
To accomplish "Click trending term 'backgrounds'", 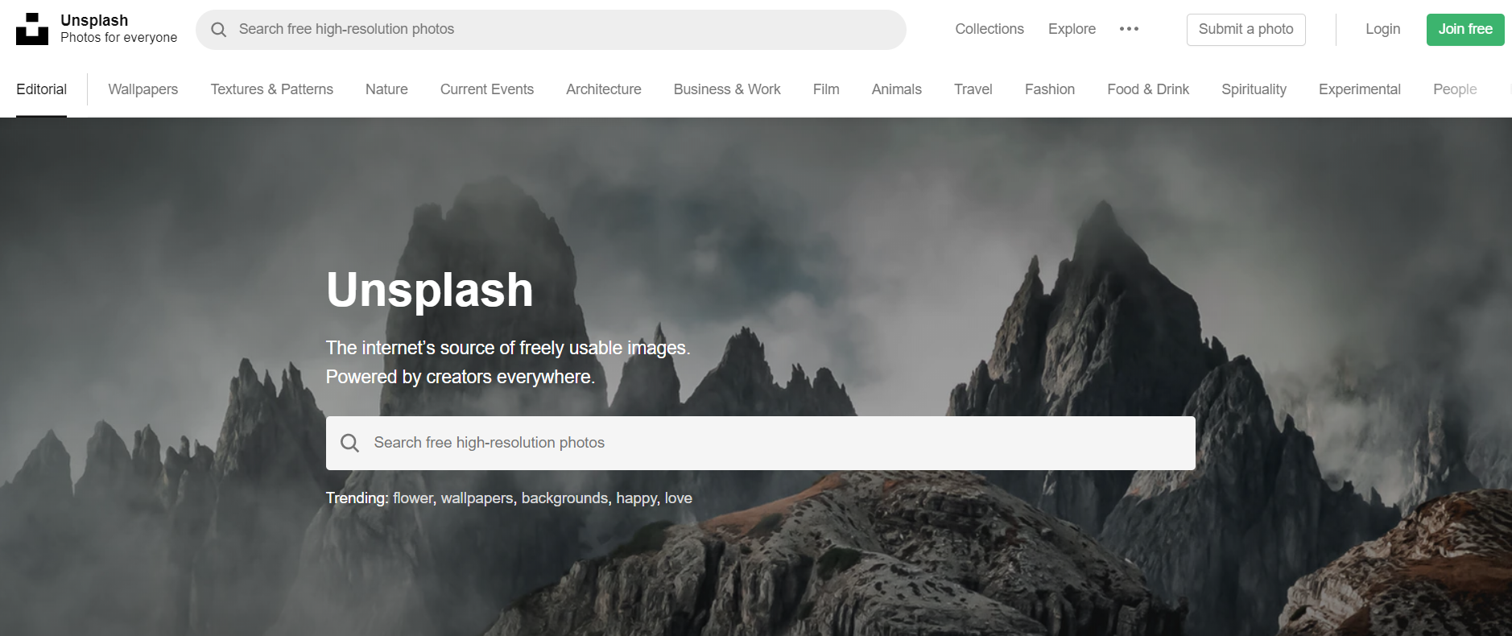I will point(564,498).
